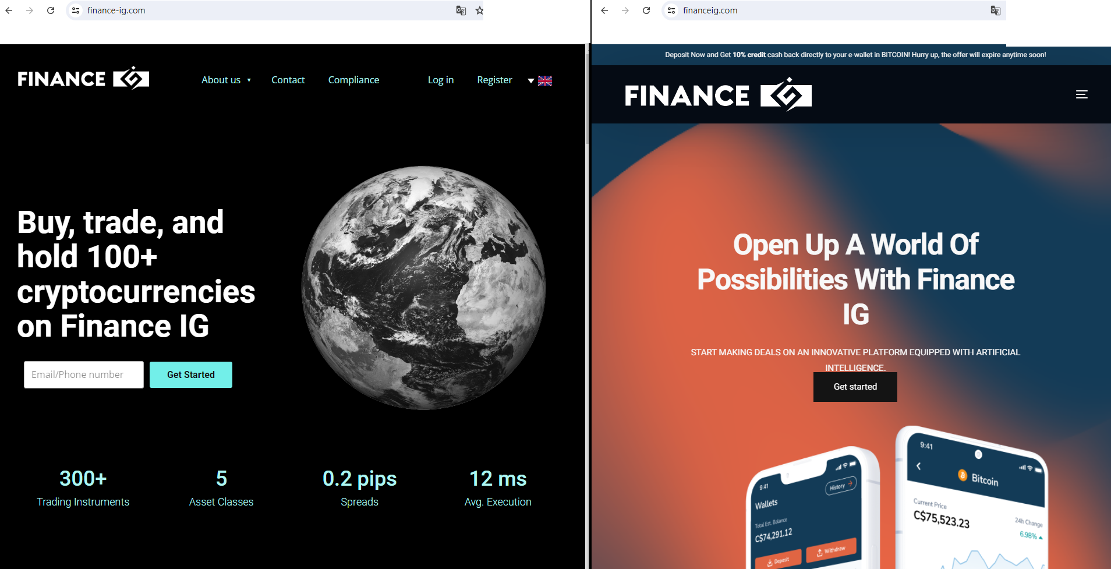Open the translate icon in right address bar
Screen dimensions: 1111x569
tap(996, 10)
